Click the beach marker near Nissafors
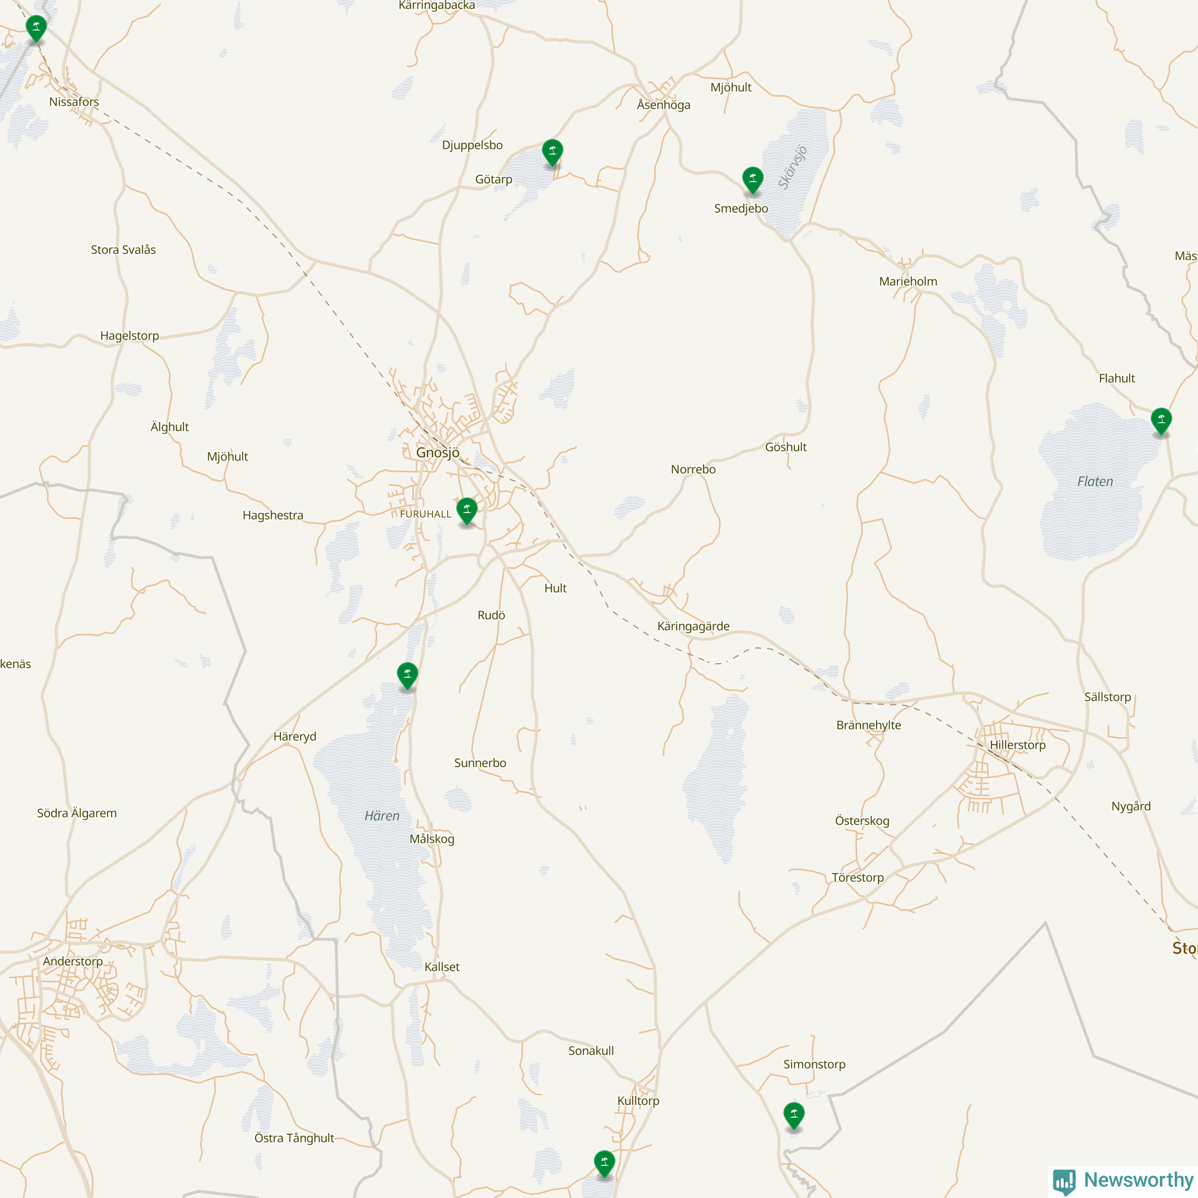 36,29
